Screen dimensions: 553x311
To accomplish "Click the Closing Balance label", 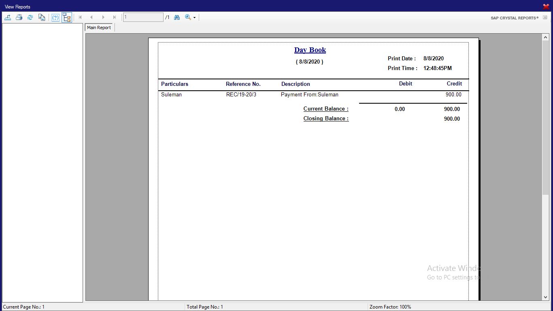I will point(326,118).
